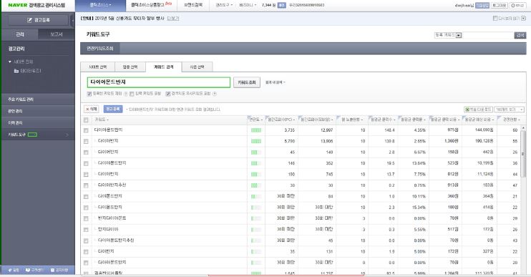Click the 연관키워드조회 section tab

(x=100, y=49)
